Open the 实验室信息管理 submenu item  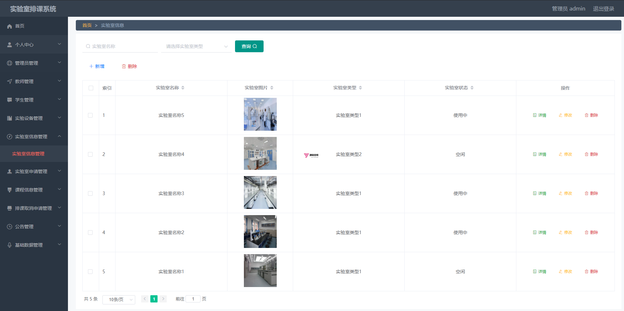pyautogui.click(x=28, y=154)
